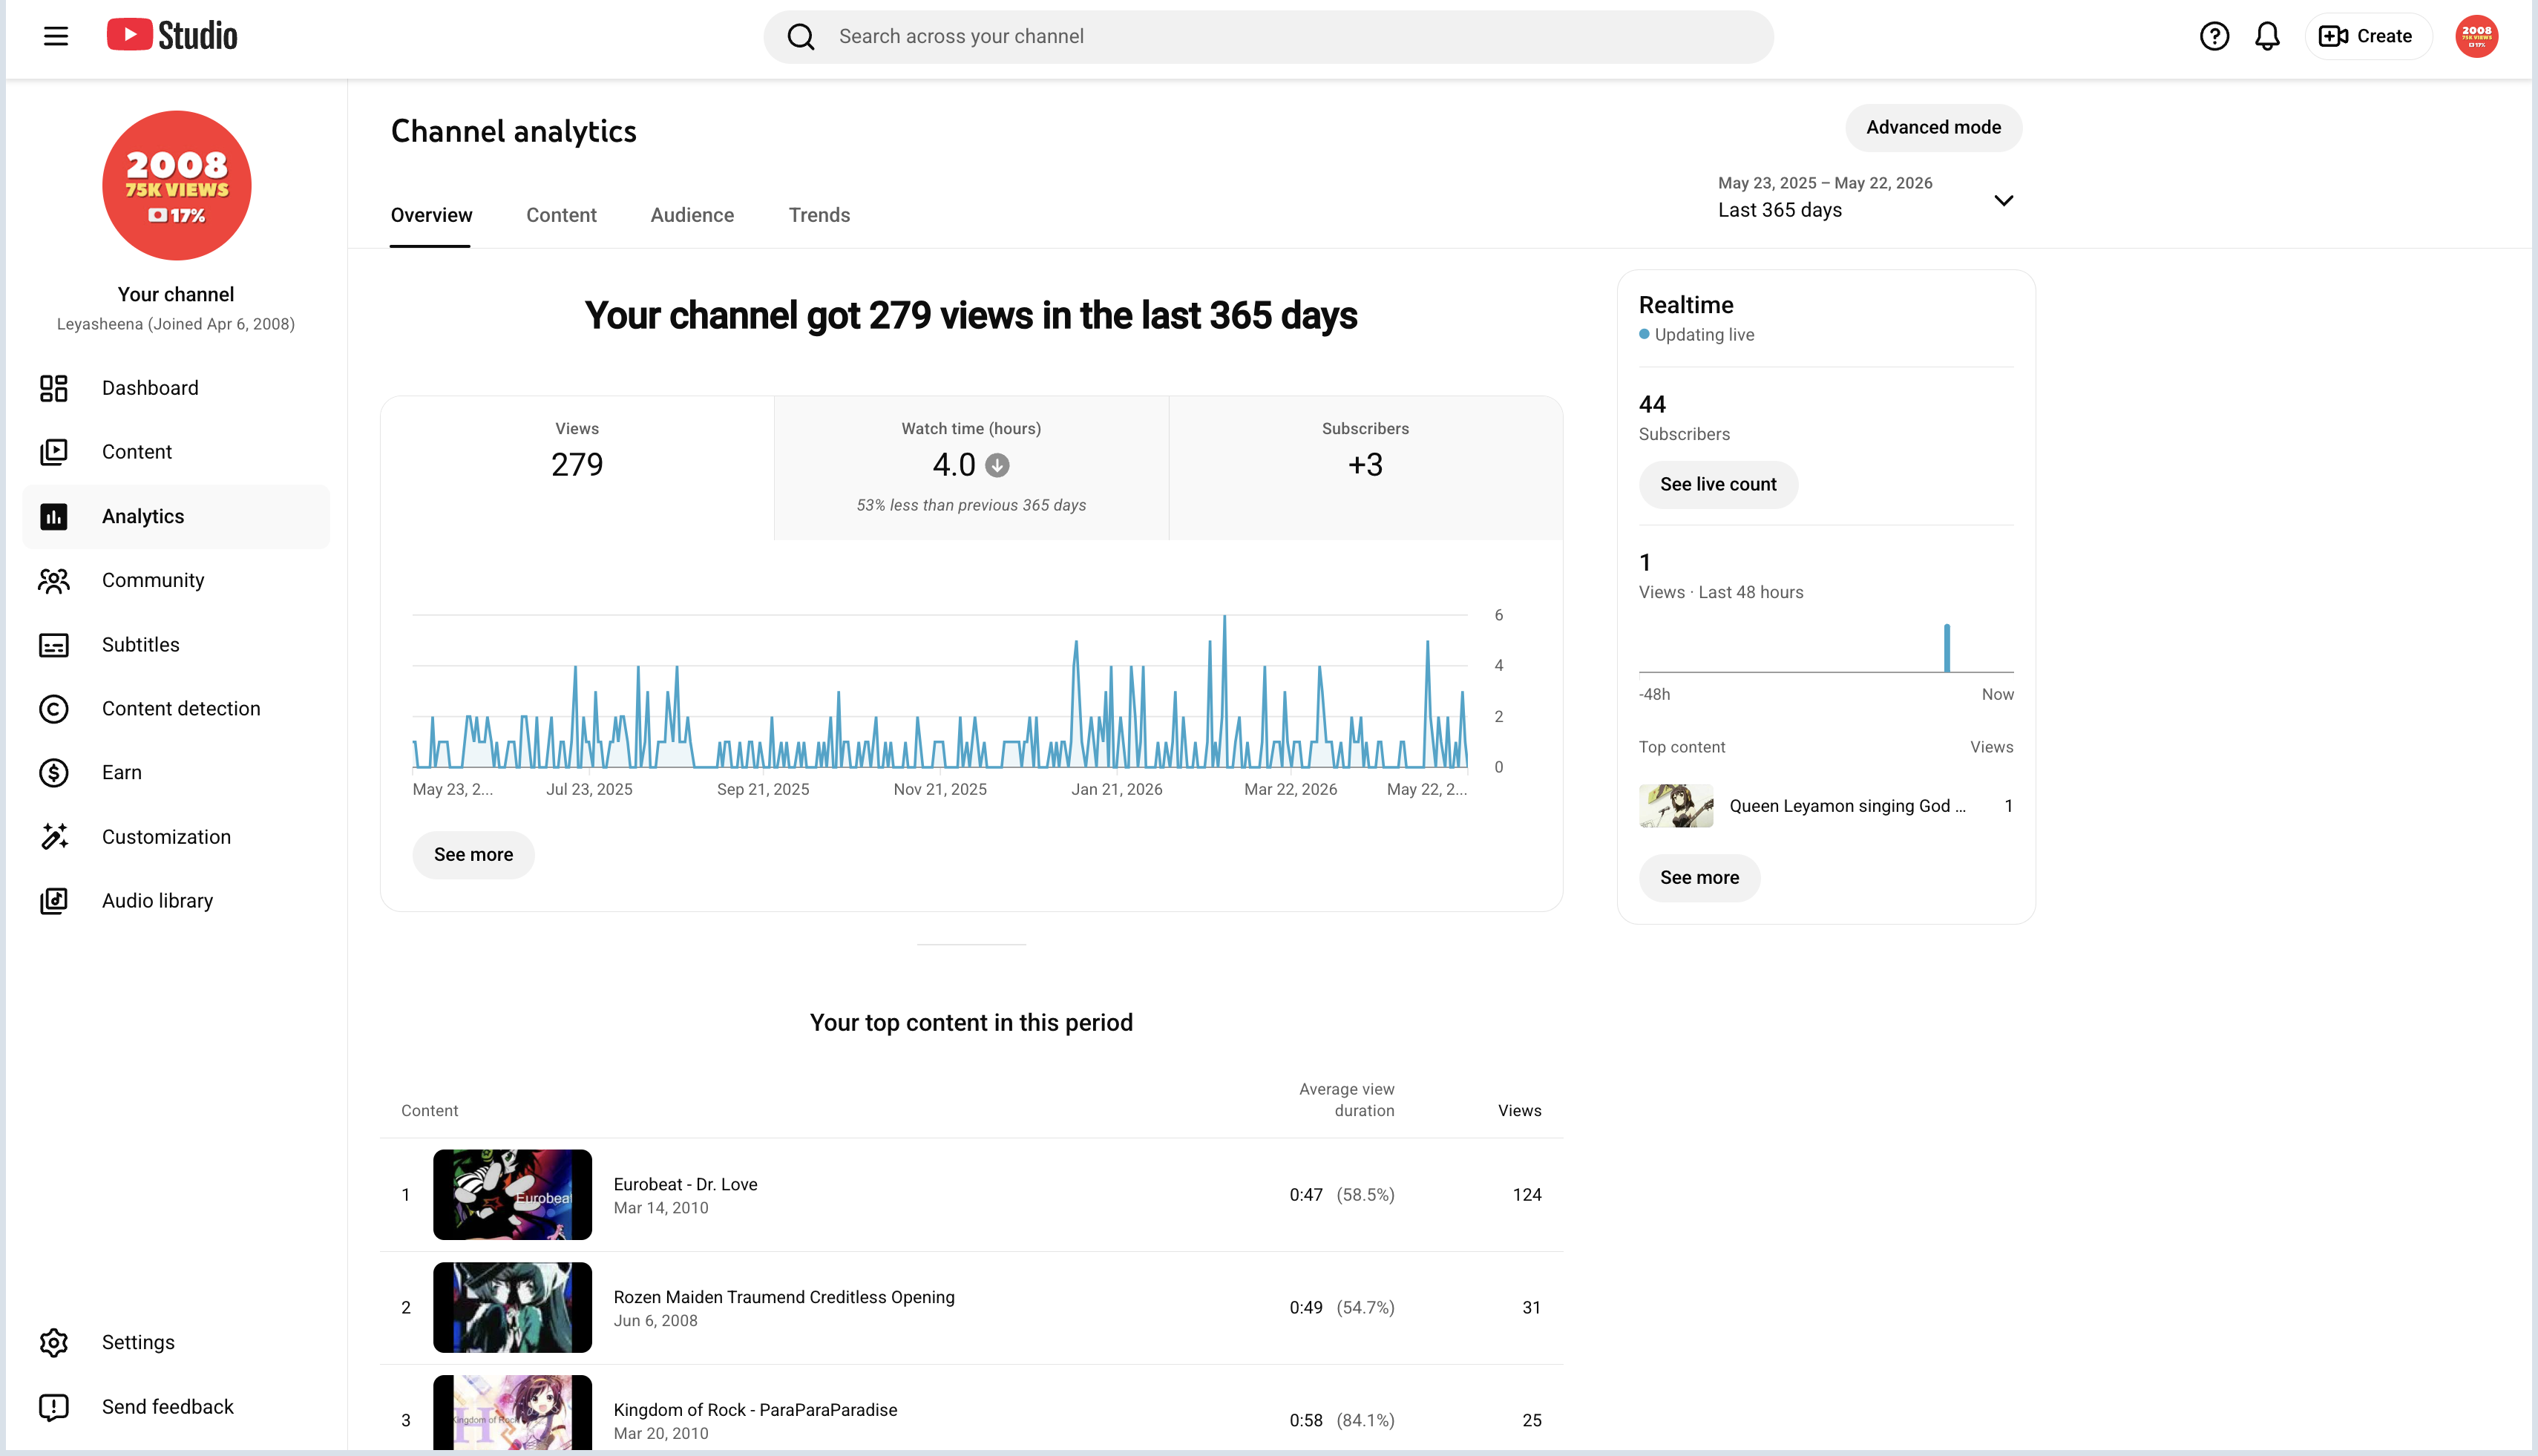Click the Average view duration column header
Viewport: 2538px width, 1456px height.
point(1346,1100)
